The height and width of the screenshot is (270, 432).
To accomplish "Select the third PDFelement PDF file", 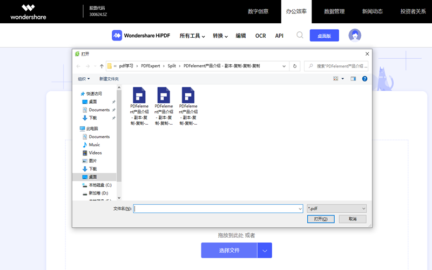I will pyautogui.click(x=188, y=106).
